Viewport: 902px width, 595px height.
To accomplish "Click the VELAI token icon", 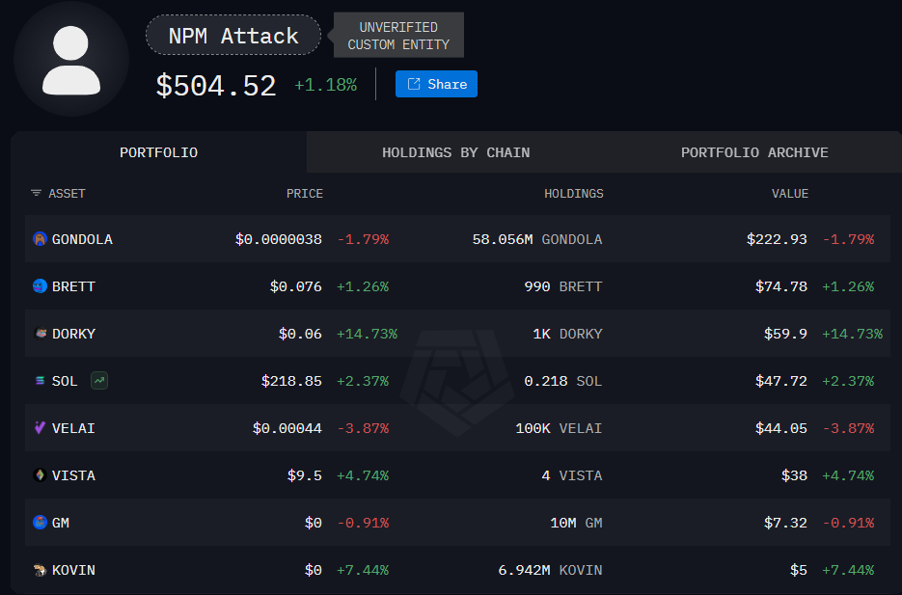I will click(40, 428).
